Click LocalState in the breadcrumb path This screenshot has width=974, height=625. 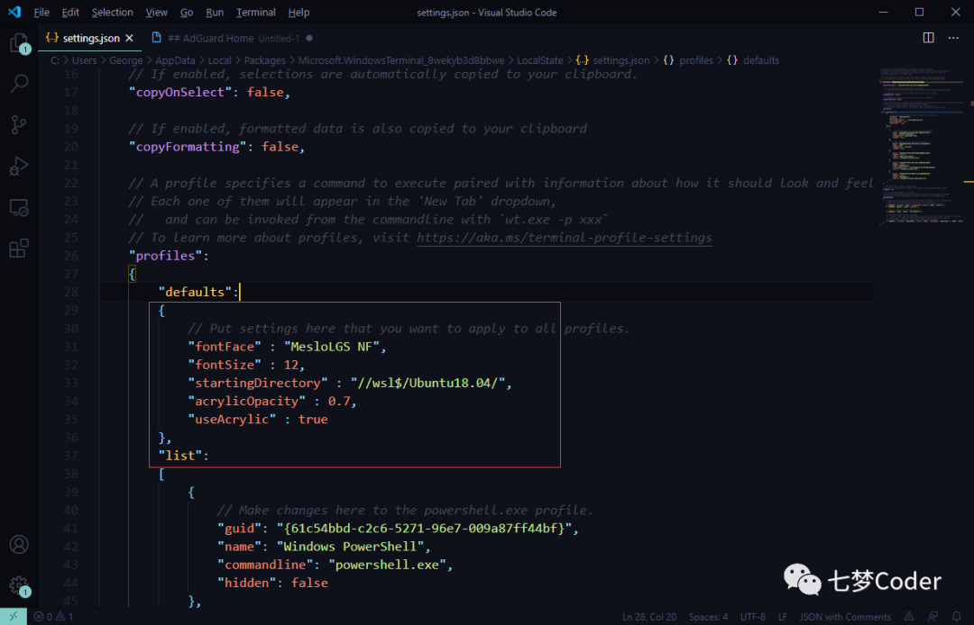540,60
